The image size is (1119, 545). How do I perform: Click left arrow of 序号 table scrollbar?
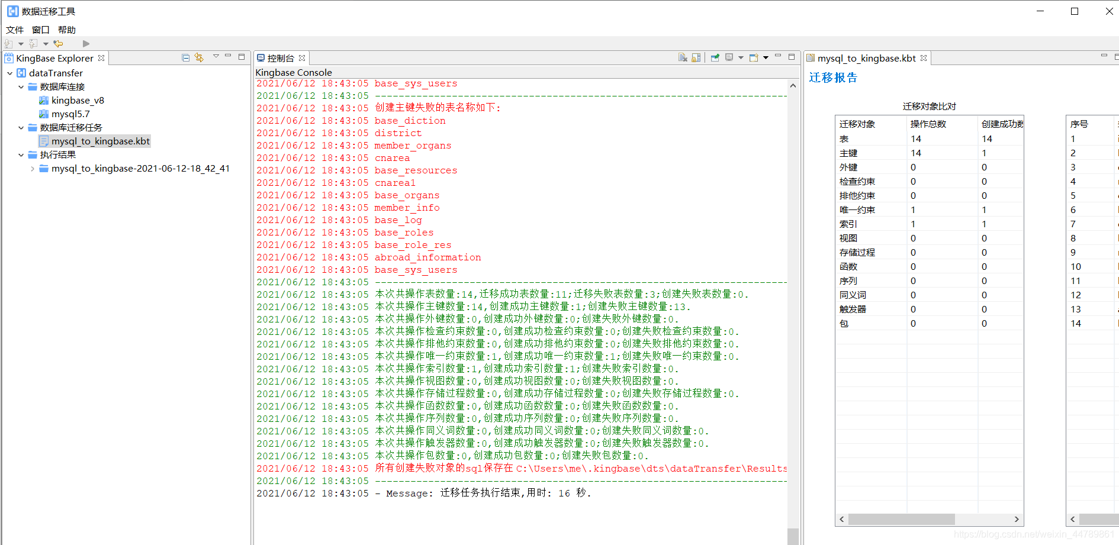point(1072,519)
